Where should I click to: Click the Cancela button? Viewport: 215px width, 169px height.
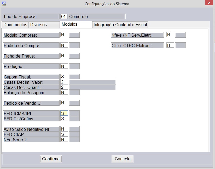(123, 159)
